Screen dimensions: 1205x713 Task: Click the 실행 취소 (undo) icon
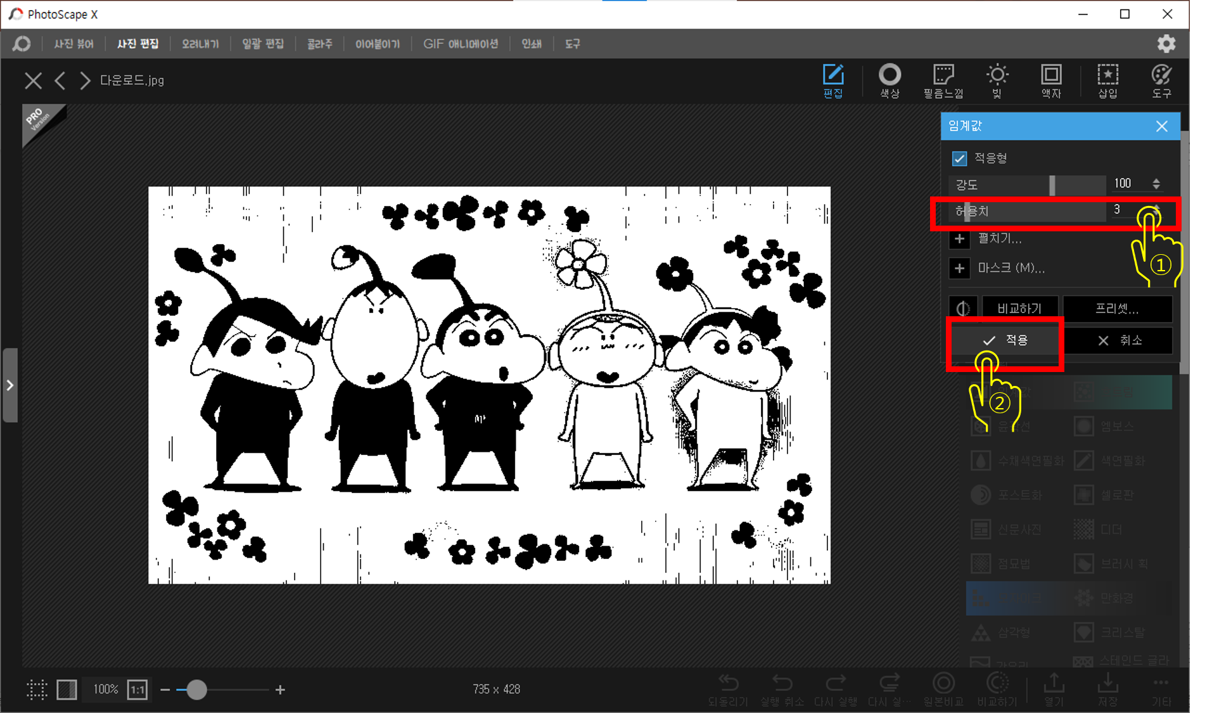(x=782, y=690)
